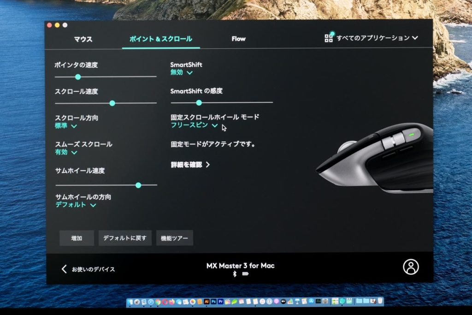
Task: Switch to the マウス tab
Action: (x=83, y=39)
